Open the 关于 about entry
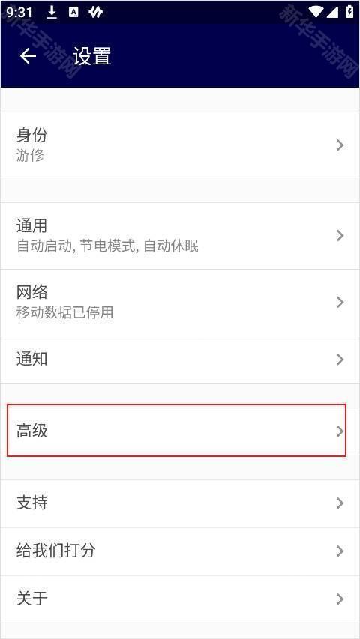The image size is (360, 639). point(180,599)
